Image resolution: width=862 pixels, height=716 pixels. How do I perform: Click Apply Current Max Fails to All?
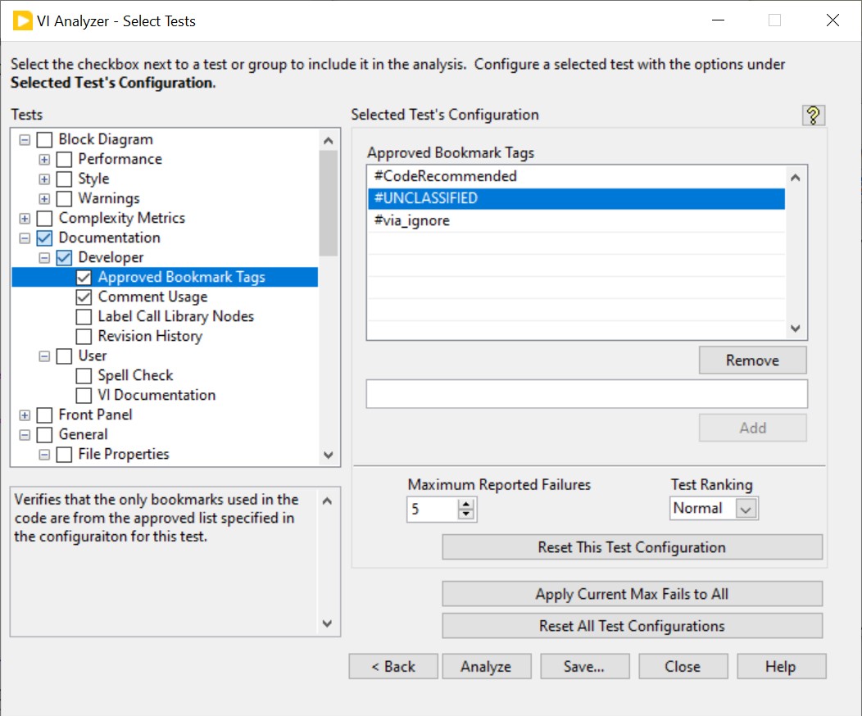[x=633, y=593]
